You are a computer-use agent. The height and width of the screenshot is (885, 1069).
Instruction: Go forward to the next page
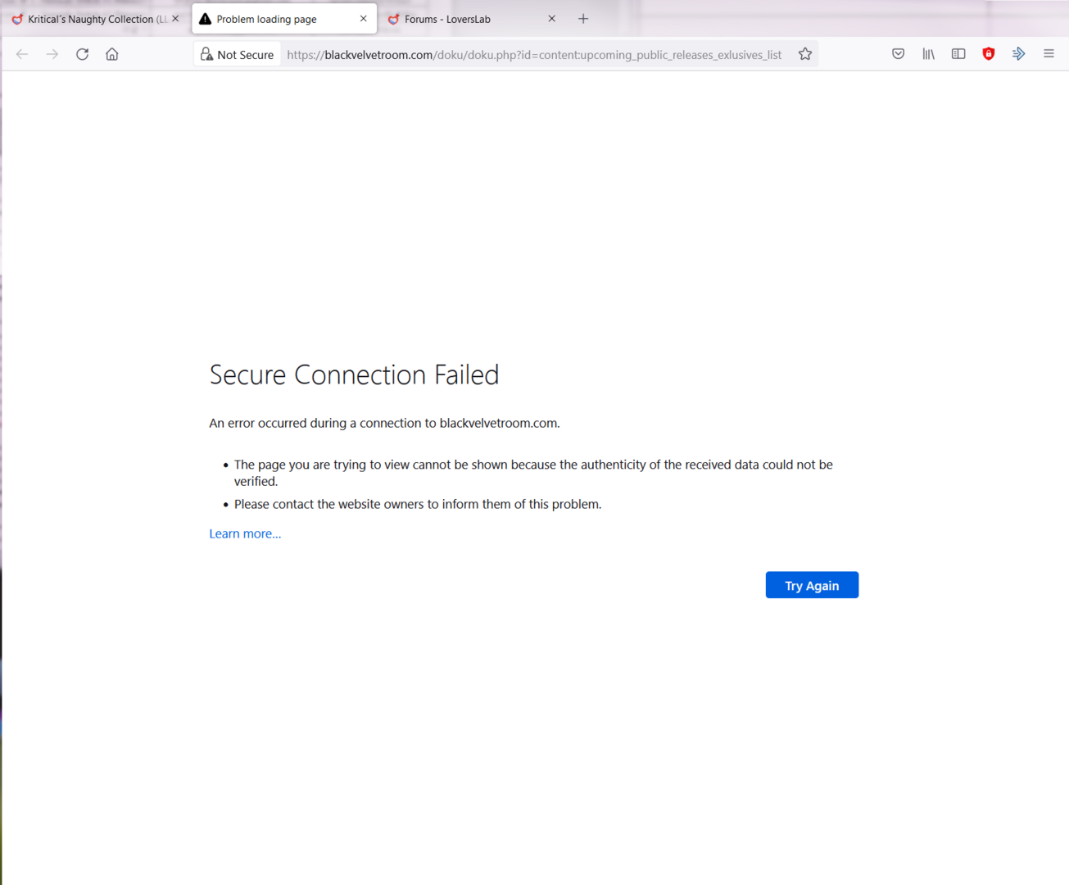[x=52, y=54]
